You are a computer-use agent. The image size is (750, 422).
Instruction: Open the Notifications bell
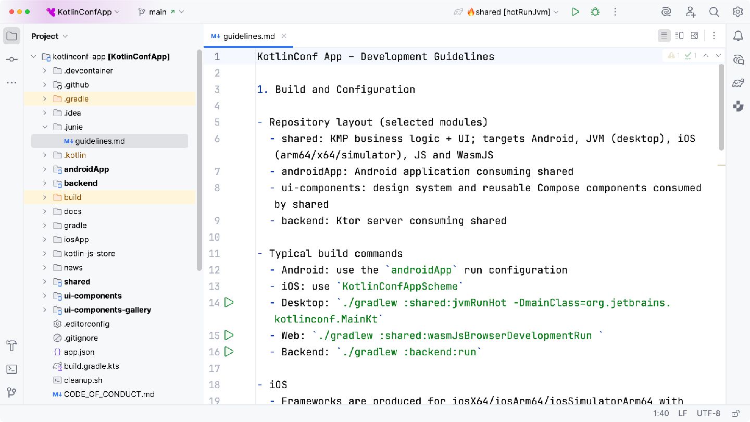[738, 36]
